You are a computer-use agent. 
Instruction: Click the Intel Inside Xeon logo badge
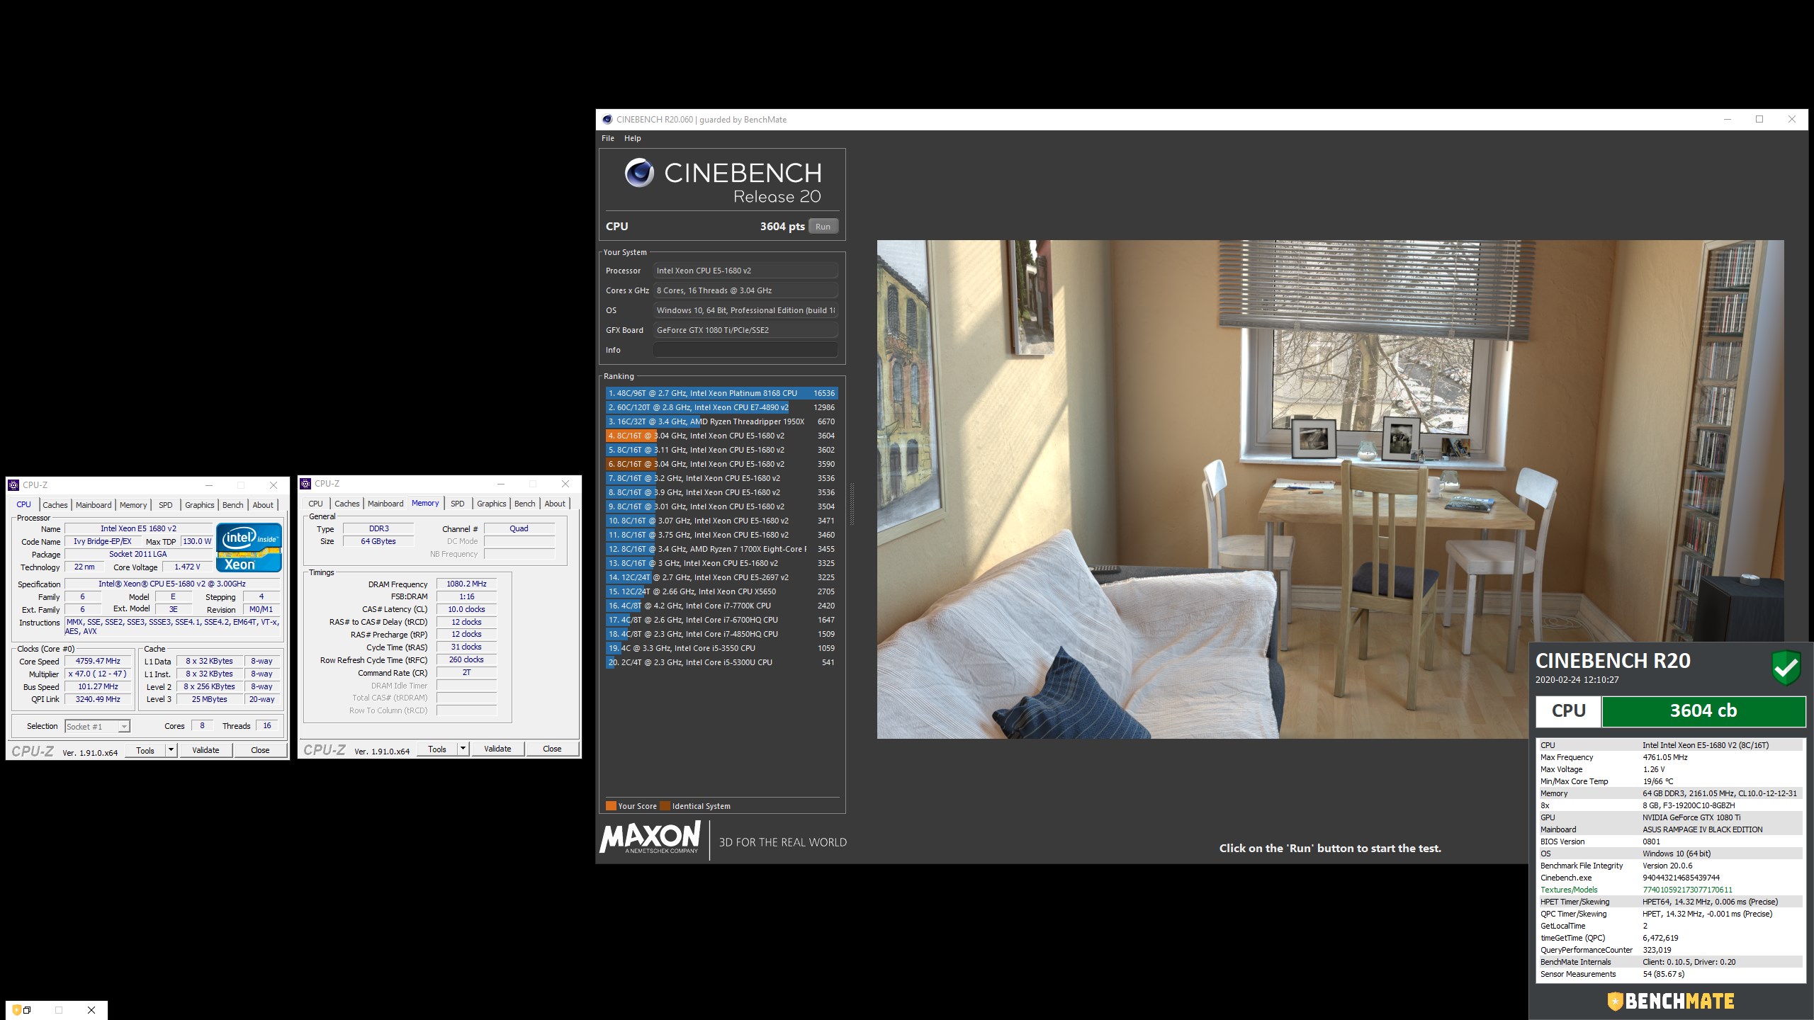[249, 548]
